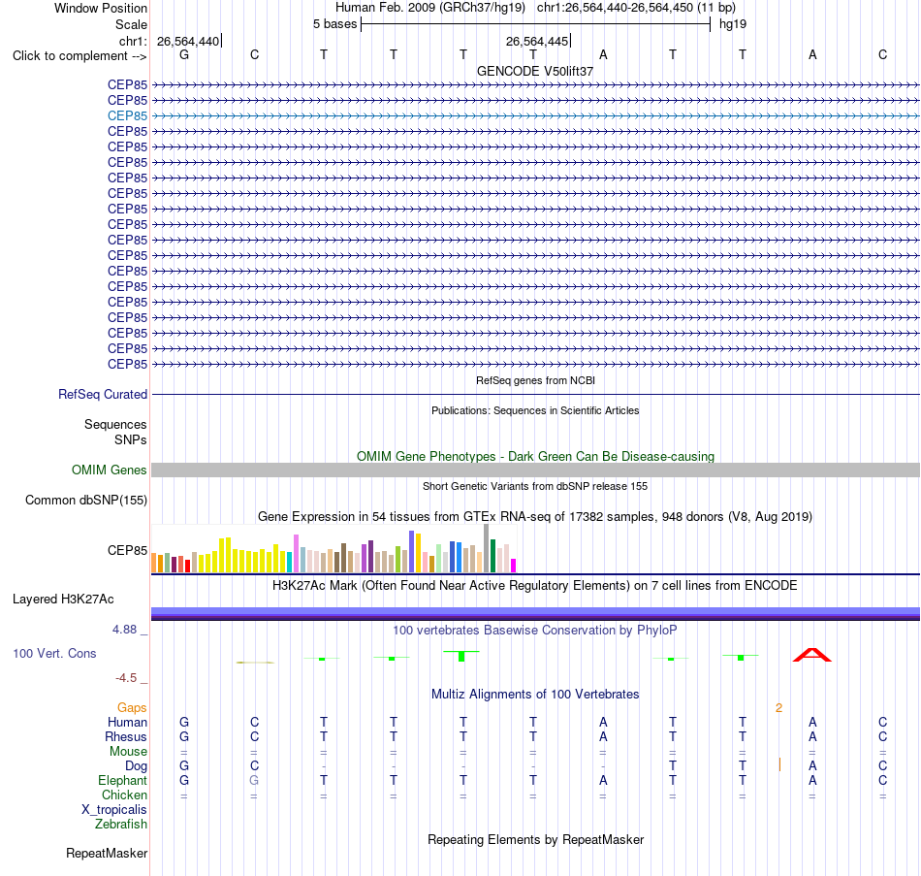Click the tallest gray bar in GTEx chart
This screenshot has width=921, height=876.
pos(486,548)
